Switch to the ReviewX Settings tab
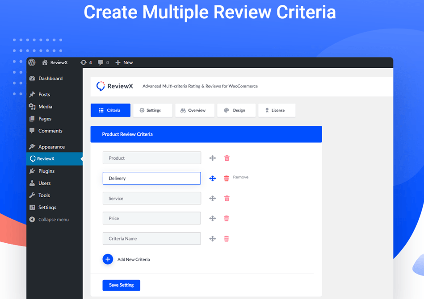424x299 pixels. 153,110
